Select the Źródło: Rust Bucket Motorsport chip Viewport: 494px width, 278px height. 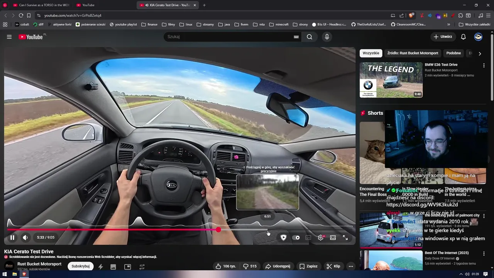point(413,53)
